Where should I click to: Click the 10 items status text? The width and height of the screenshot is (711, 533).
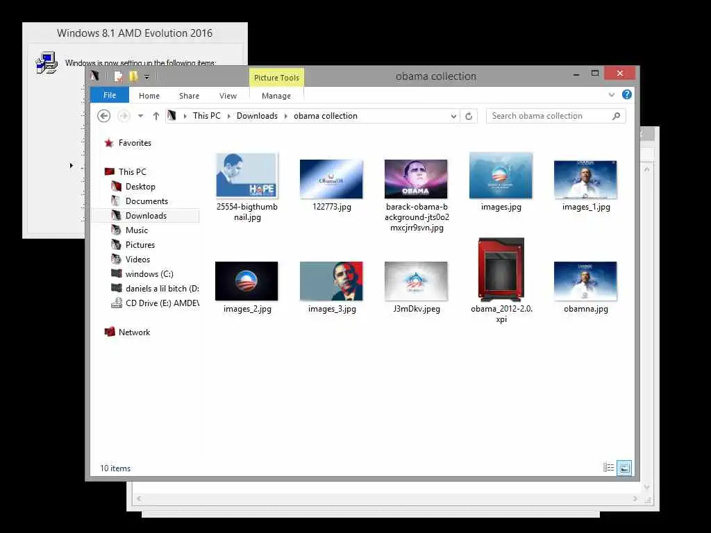(115, 468)
